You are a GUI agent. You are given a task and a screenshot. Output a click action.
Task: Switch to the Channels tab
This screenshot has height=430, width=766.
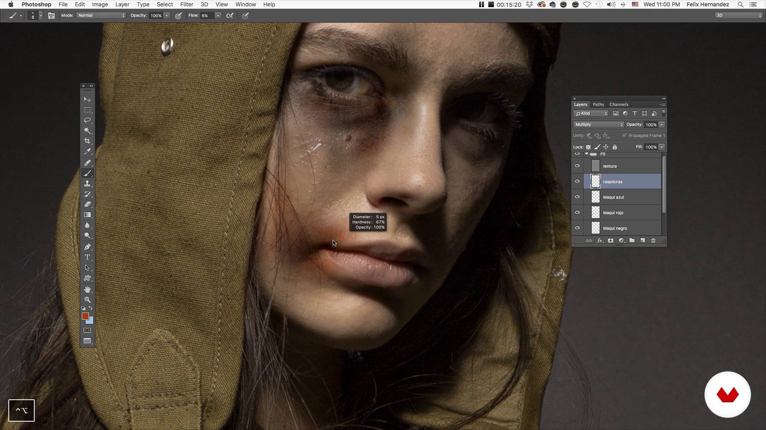click(618, 104)
